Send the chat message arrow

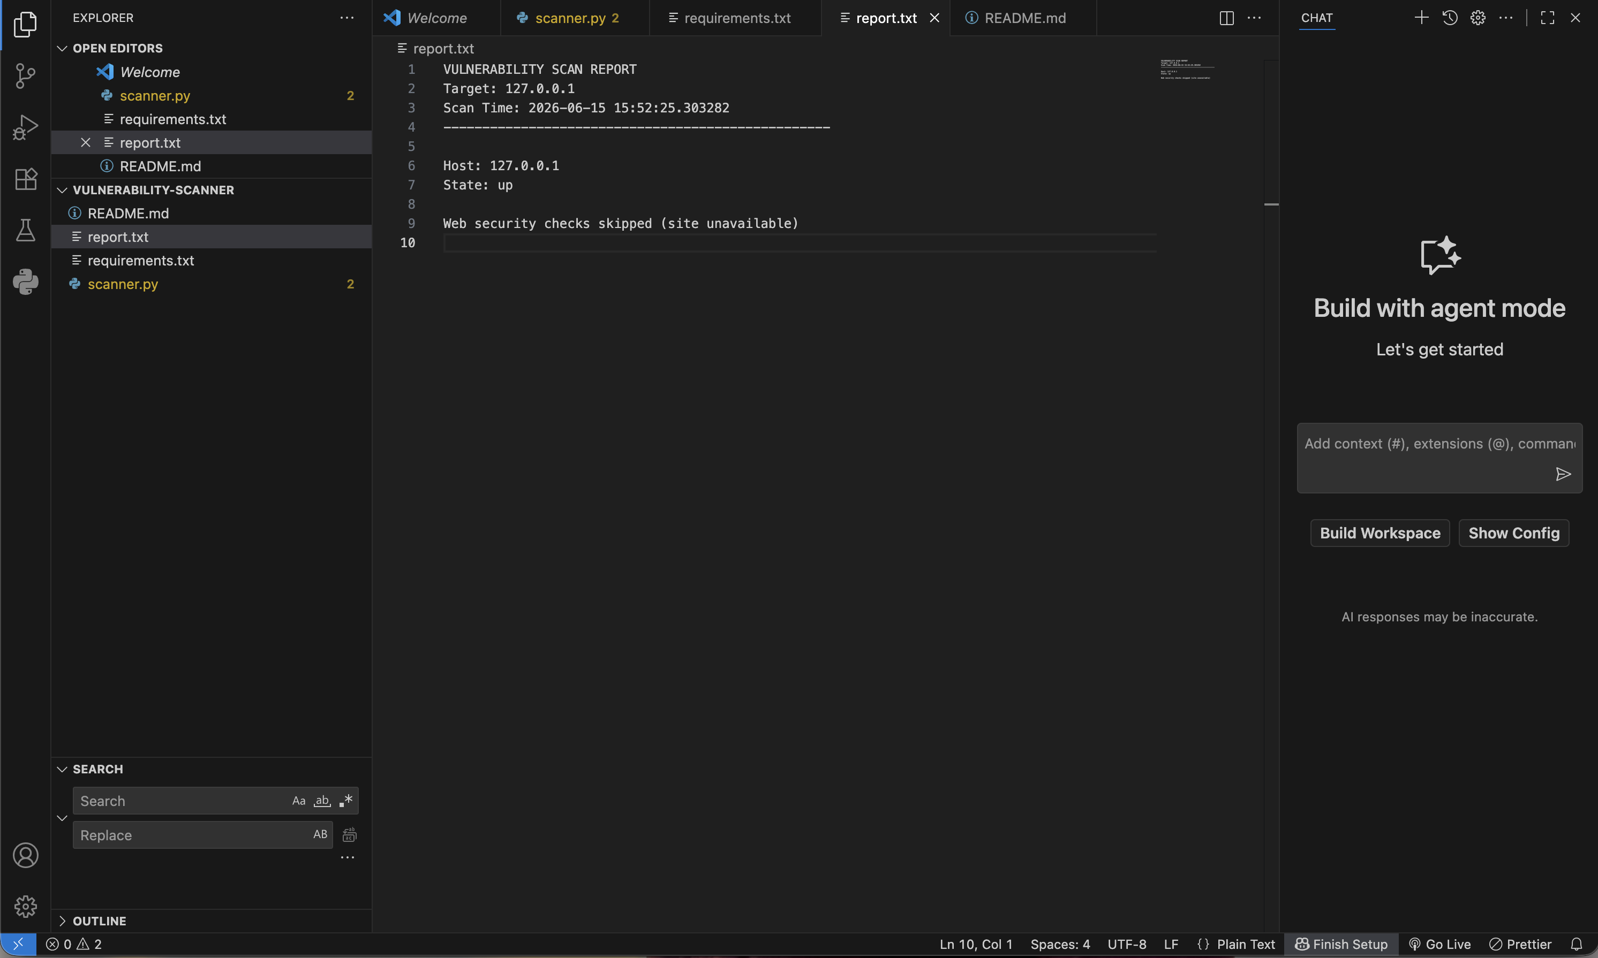pos(1563,475)
